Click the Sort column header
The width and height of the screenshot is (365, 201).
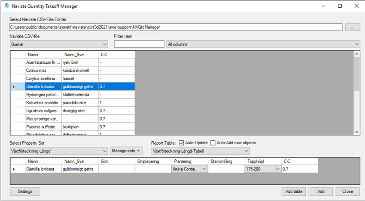[x=116, y=161]
